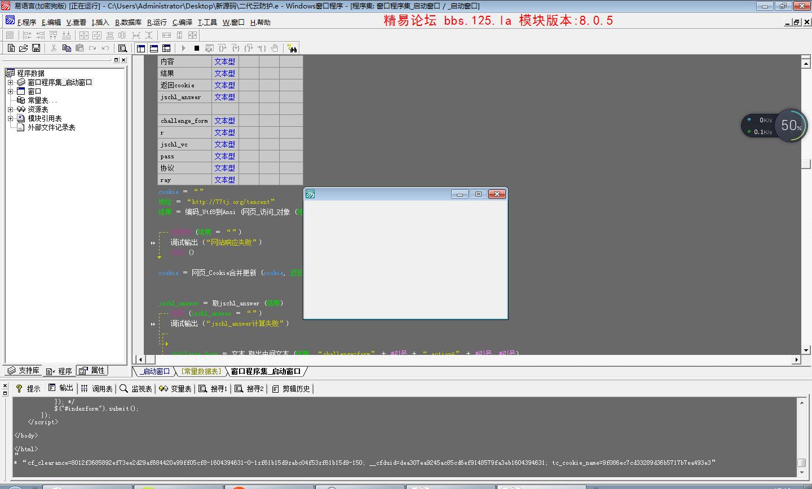812x489 pixels.
Task: Switch to the [常量数据表] editor tab
Action: point(201,371)
